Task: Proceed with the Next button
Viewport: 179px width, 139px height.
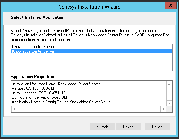Action: pyautogui.click(x=128, y=127)
